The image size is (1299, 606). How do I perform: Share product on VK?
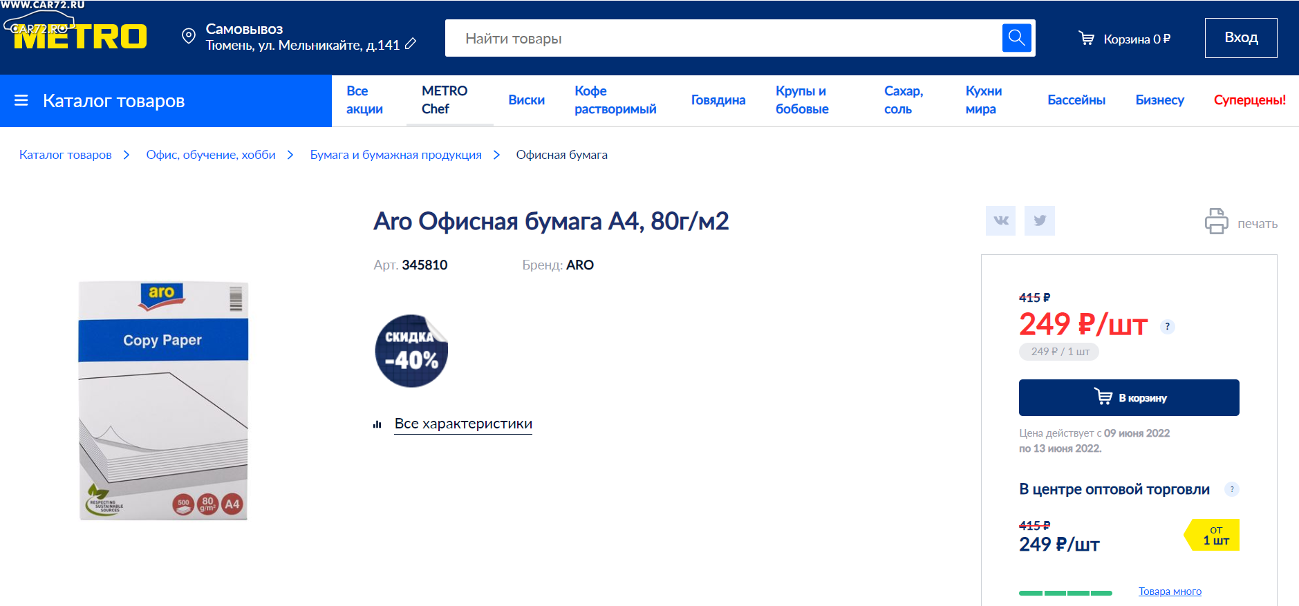[1000, 220]
